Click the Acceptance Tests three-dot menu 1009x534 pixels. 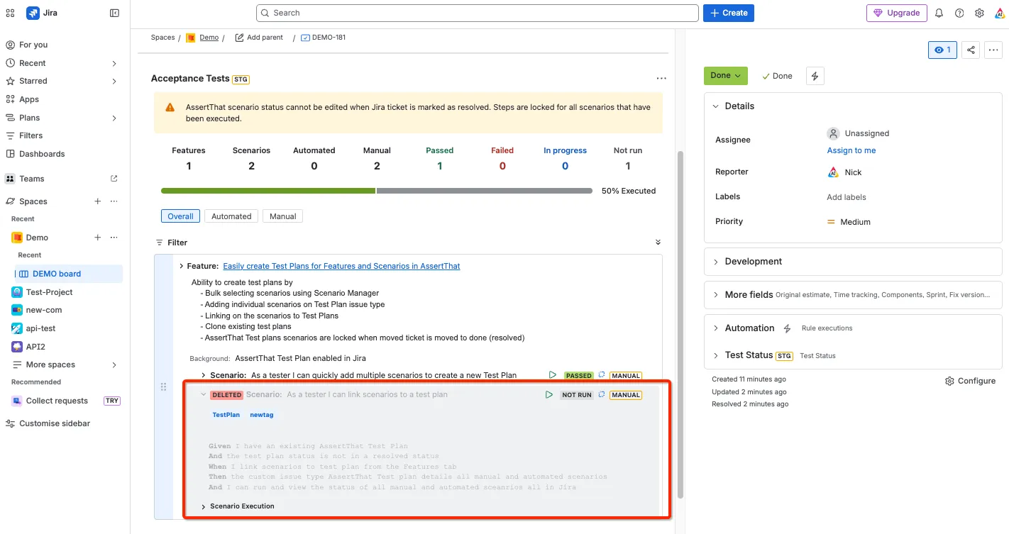[661, 79]
